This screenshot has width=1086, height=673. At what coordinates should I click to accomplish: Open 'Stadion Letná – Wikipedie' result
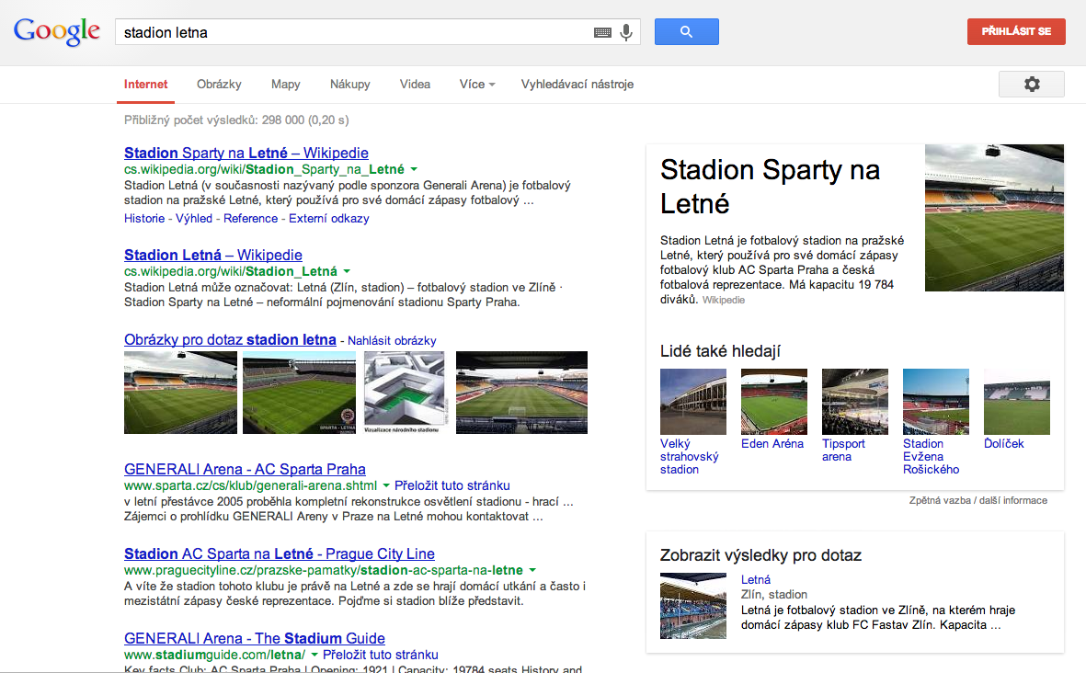(x=212, y=255)
